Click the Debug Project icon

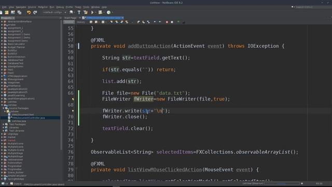(100, 12)
